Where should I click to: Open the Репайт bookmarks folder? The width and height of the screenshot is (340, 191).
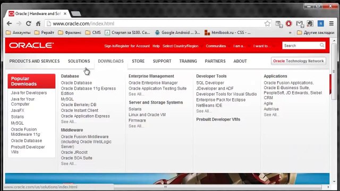pyautogui.click(x=45, y=32)
